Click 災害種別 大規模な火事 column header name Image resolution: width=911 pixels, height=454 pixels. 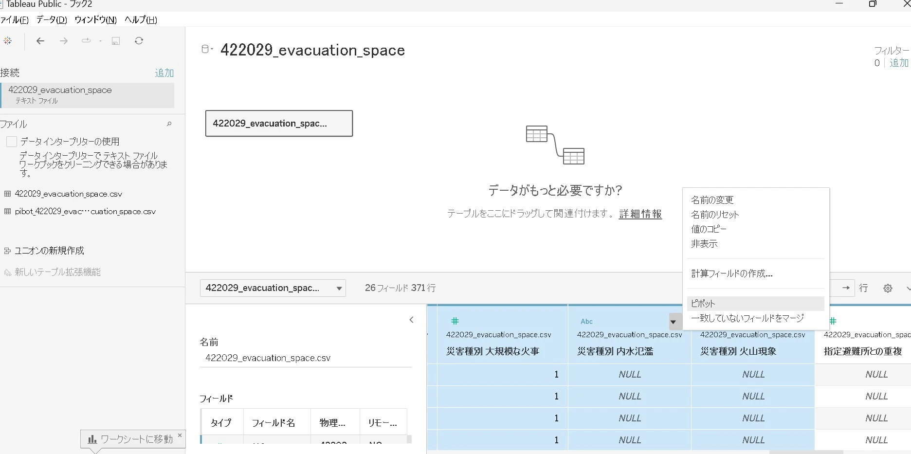click(492, 351)
